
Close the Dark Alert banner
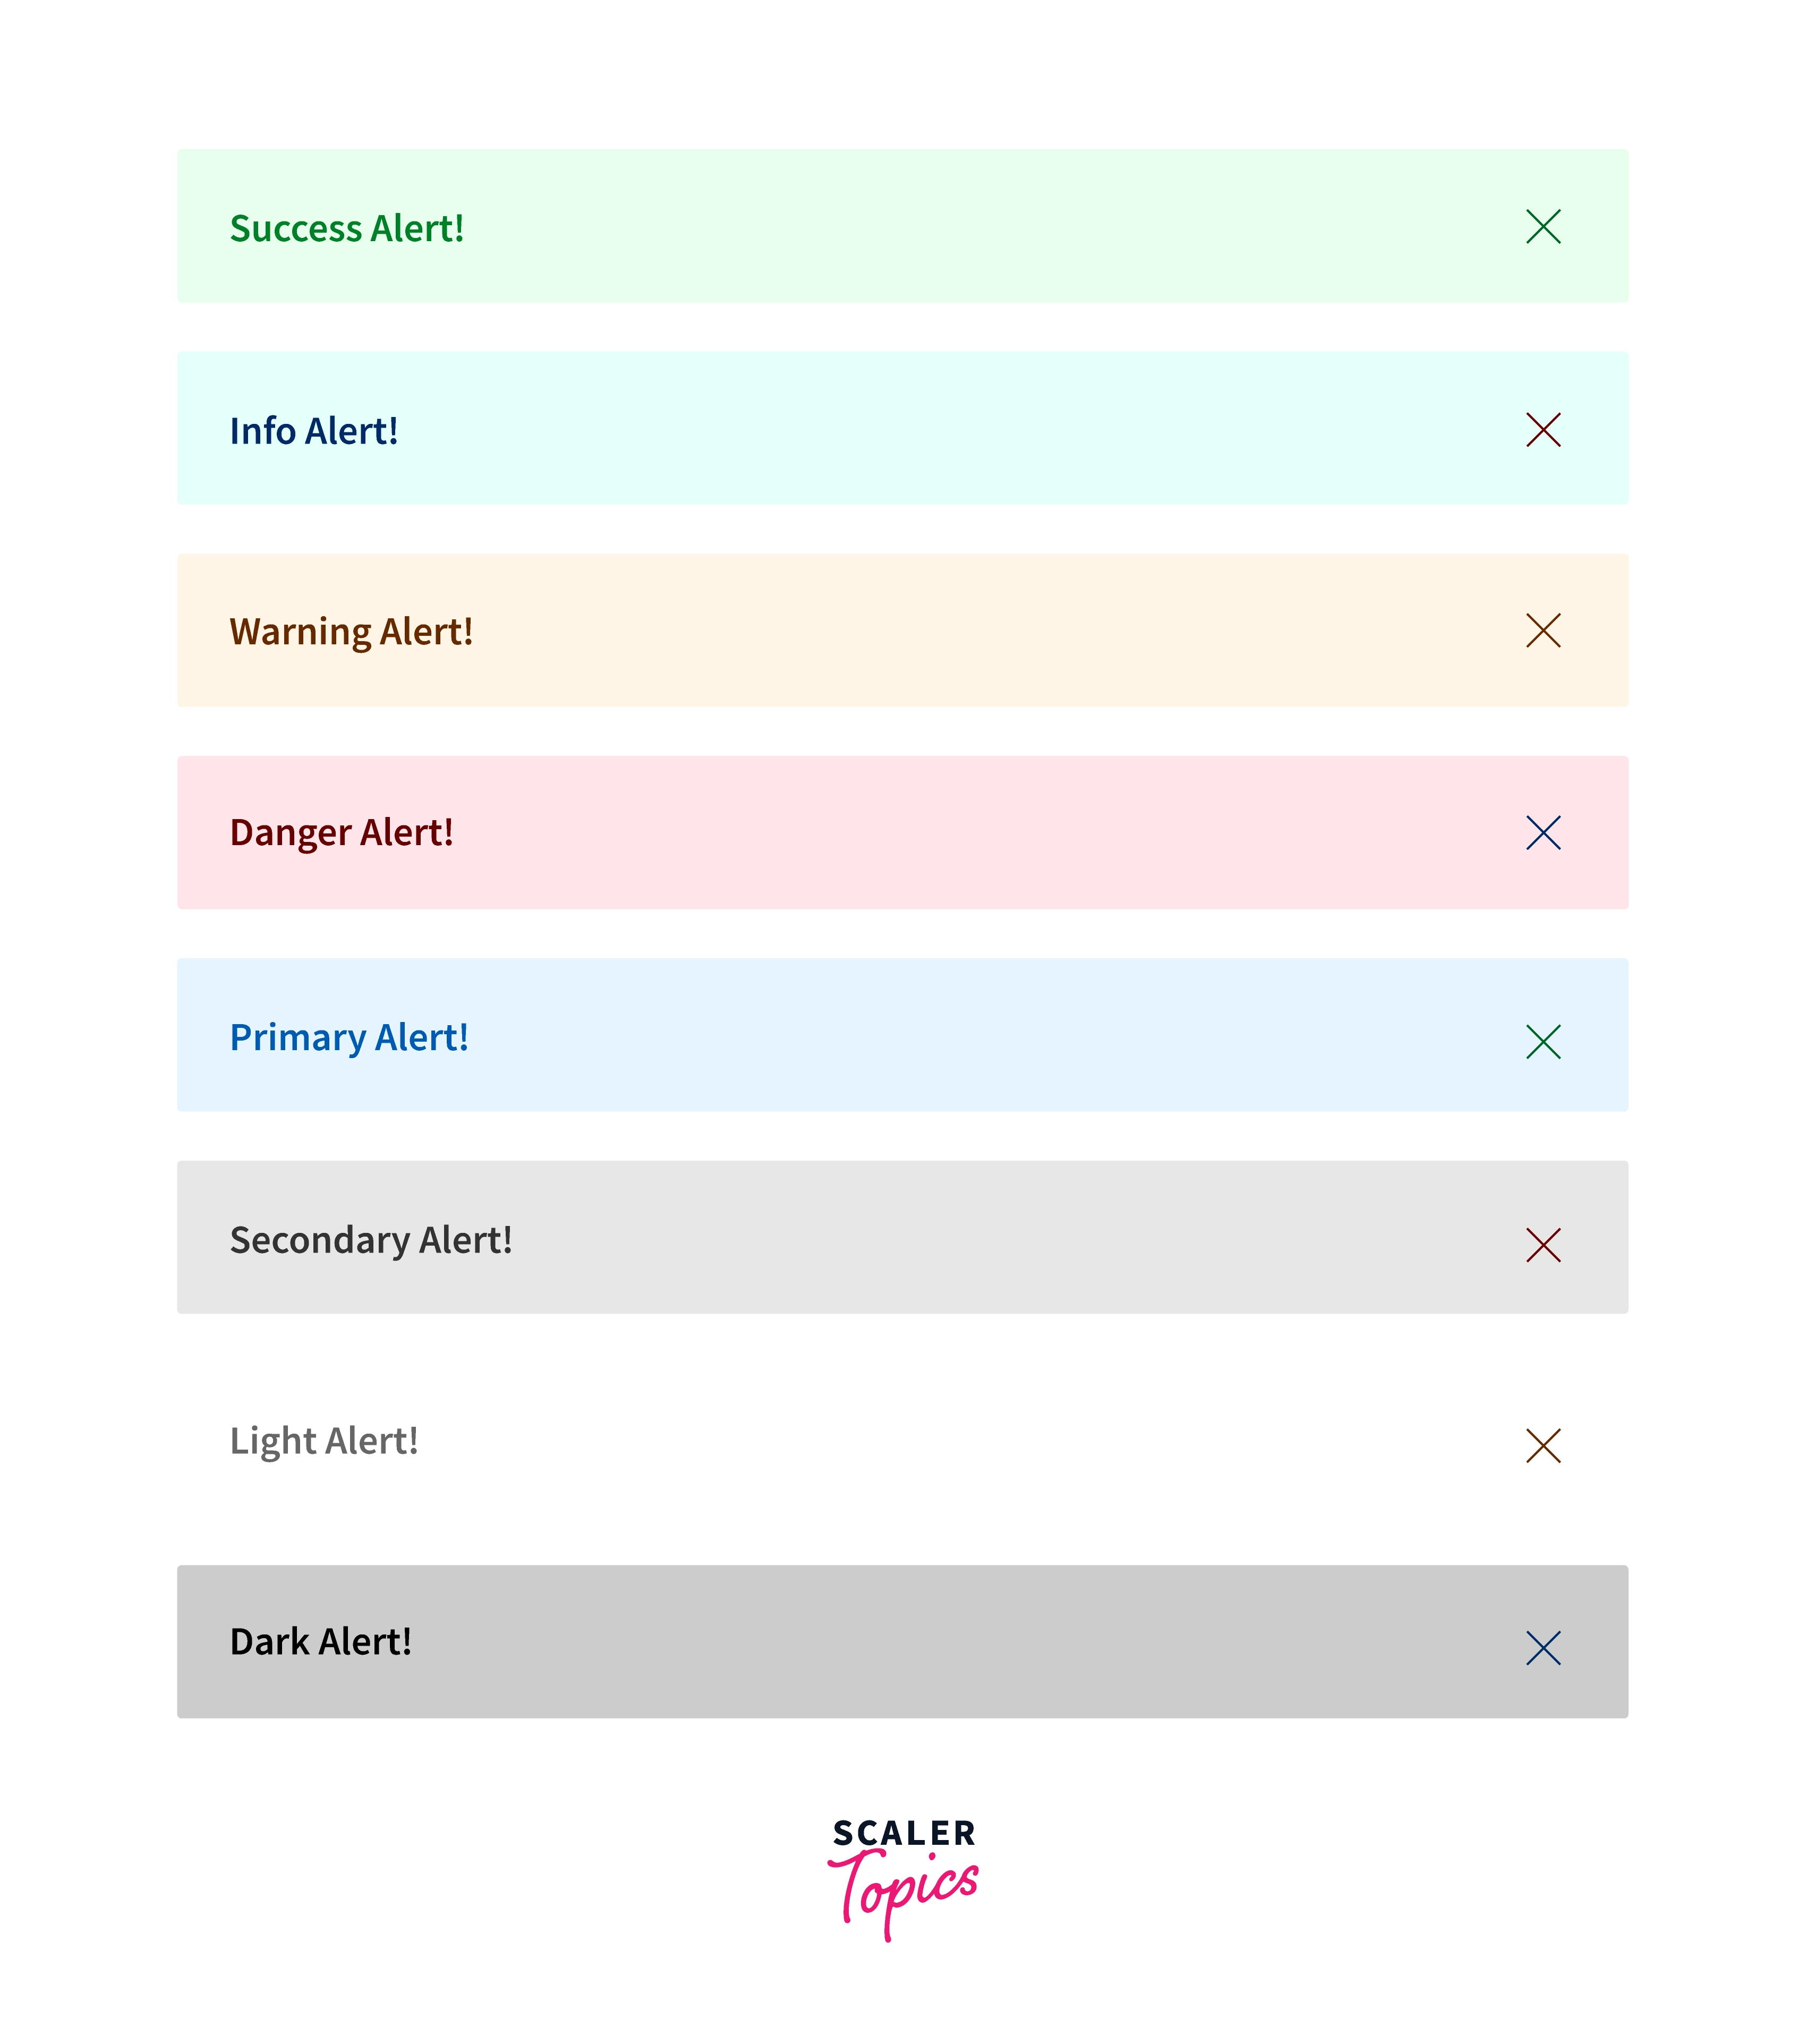(x=1543, y=1648)
